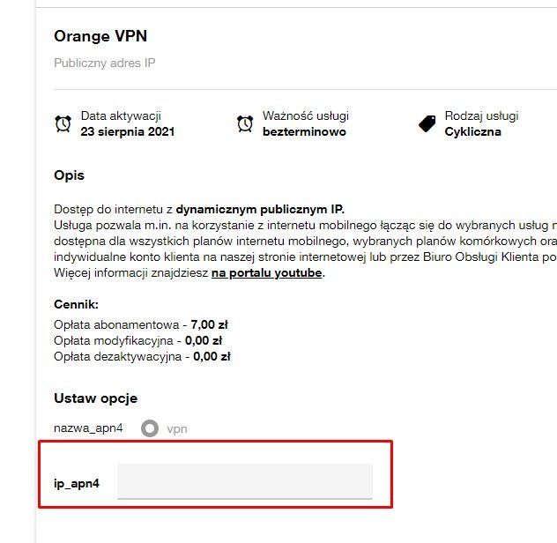Image resolution: width=557 pixels, height=543 pixels.
Task: Open the "na portalu youtube" link
Action: pos(267,273)
